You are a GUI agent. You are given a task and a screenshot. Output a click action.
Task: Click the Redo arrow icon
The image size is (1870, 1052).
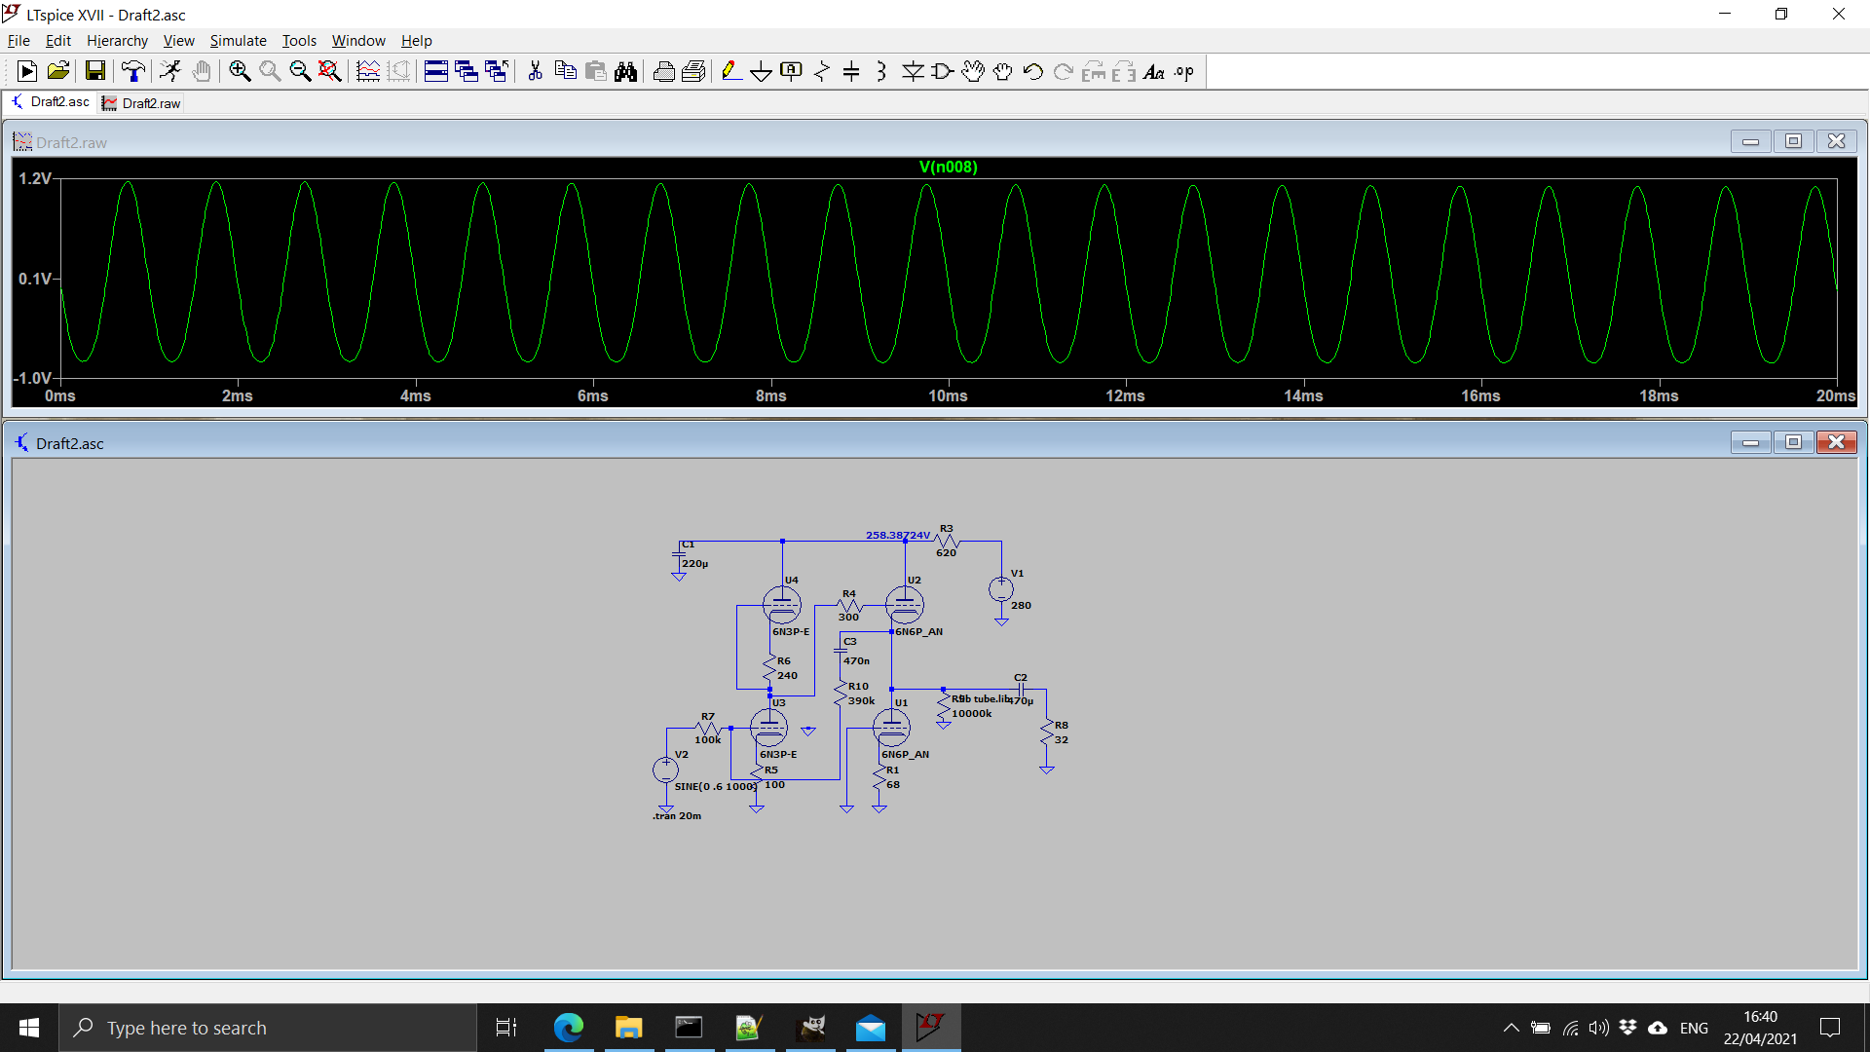(x=1064, y=71)
